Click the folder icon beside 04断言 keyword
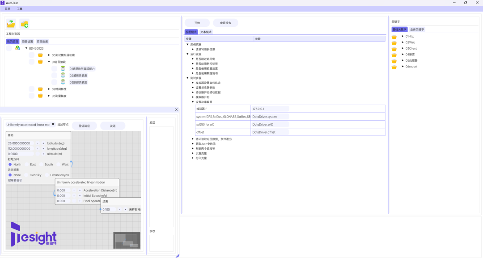The image size is (483, 258). [394, 55]
